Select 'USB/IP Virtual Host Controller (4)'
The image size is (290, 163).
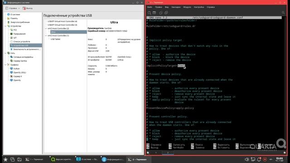point(63,21)
